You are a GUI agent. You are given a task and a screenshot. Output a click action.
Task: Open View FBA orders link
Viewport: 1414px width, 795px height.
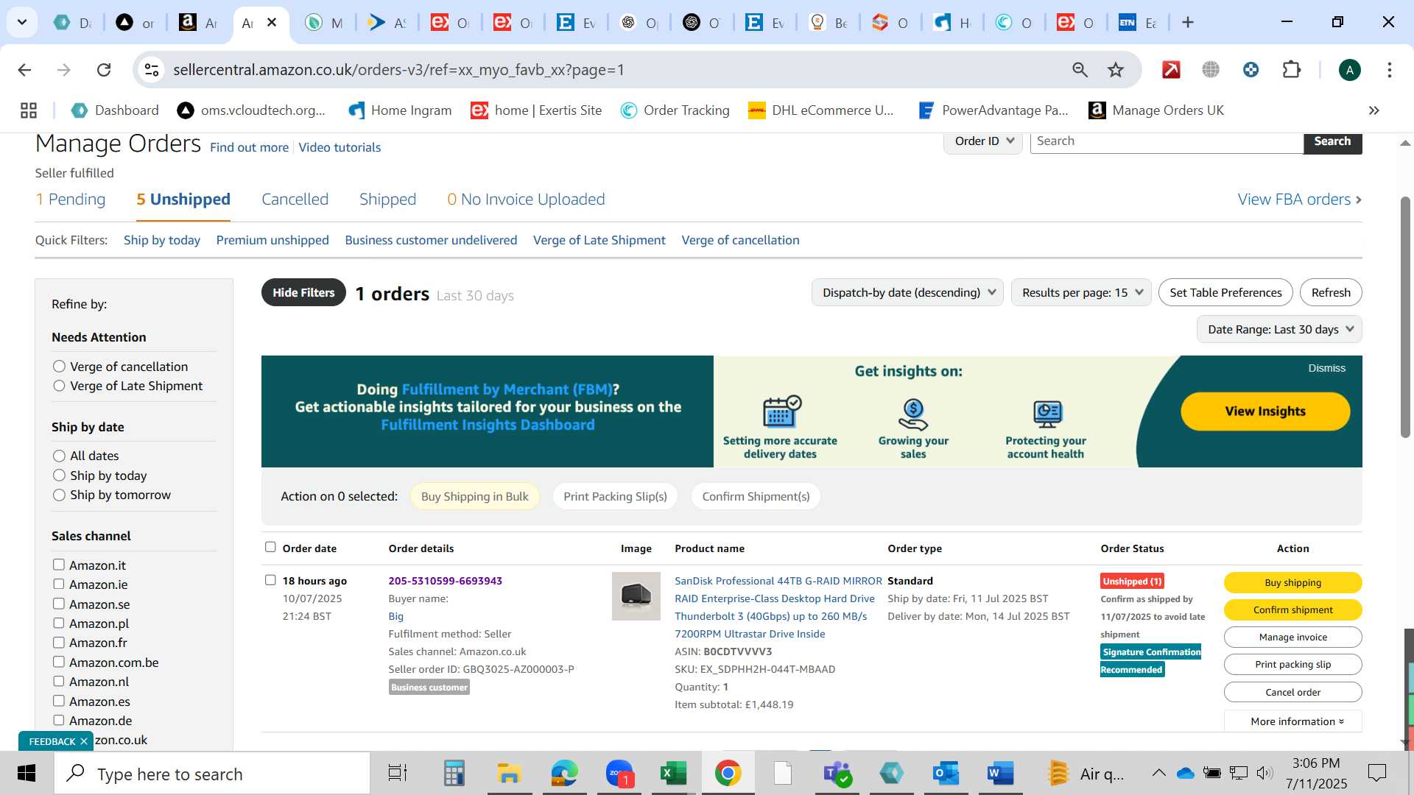click(1300, 199)
